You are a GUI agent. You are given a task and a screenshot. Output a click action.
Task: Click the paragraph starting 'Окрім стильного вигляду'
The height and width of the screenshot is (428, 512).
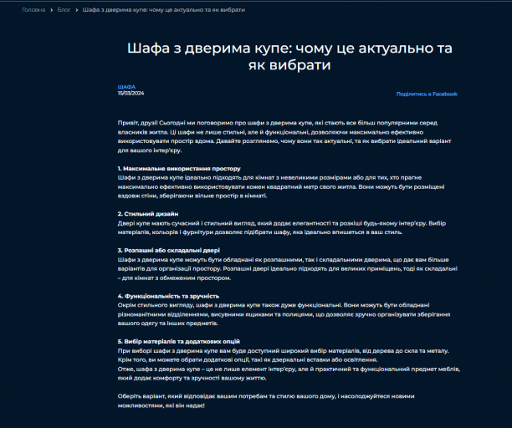284,314
